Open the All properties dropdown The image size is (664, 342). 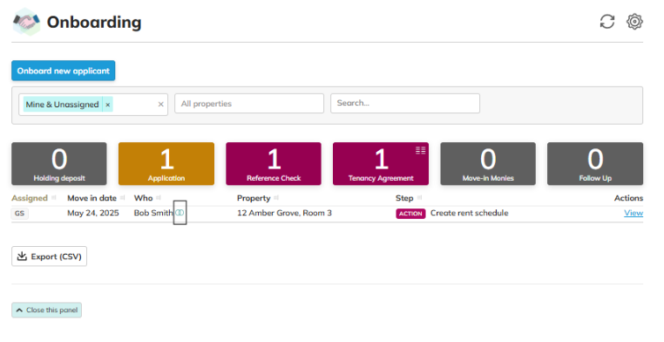tap(249, 104)
